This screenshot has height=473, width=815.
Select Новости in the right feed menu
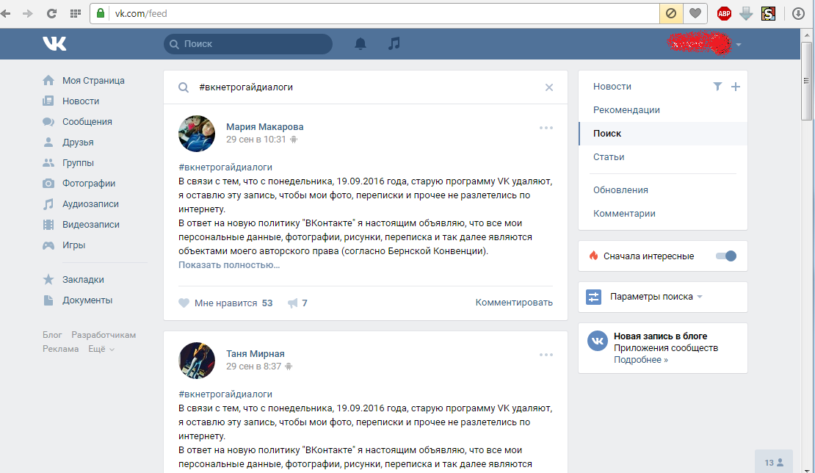coord(612,86)
